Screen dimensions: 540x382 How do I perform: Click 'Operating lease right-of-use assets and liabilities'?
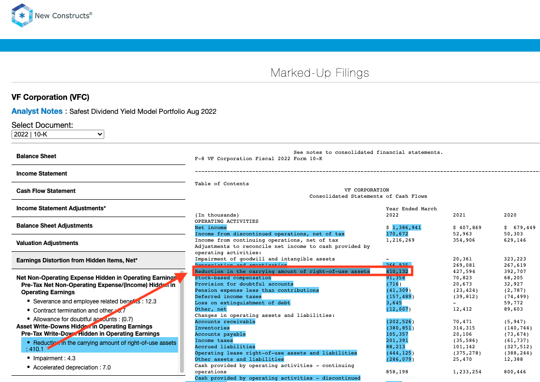(276, 353)
